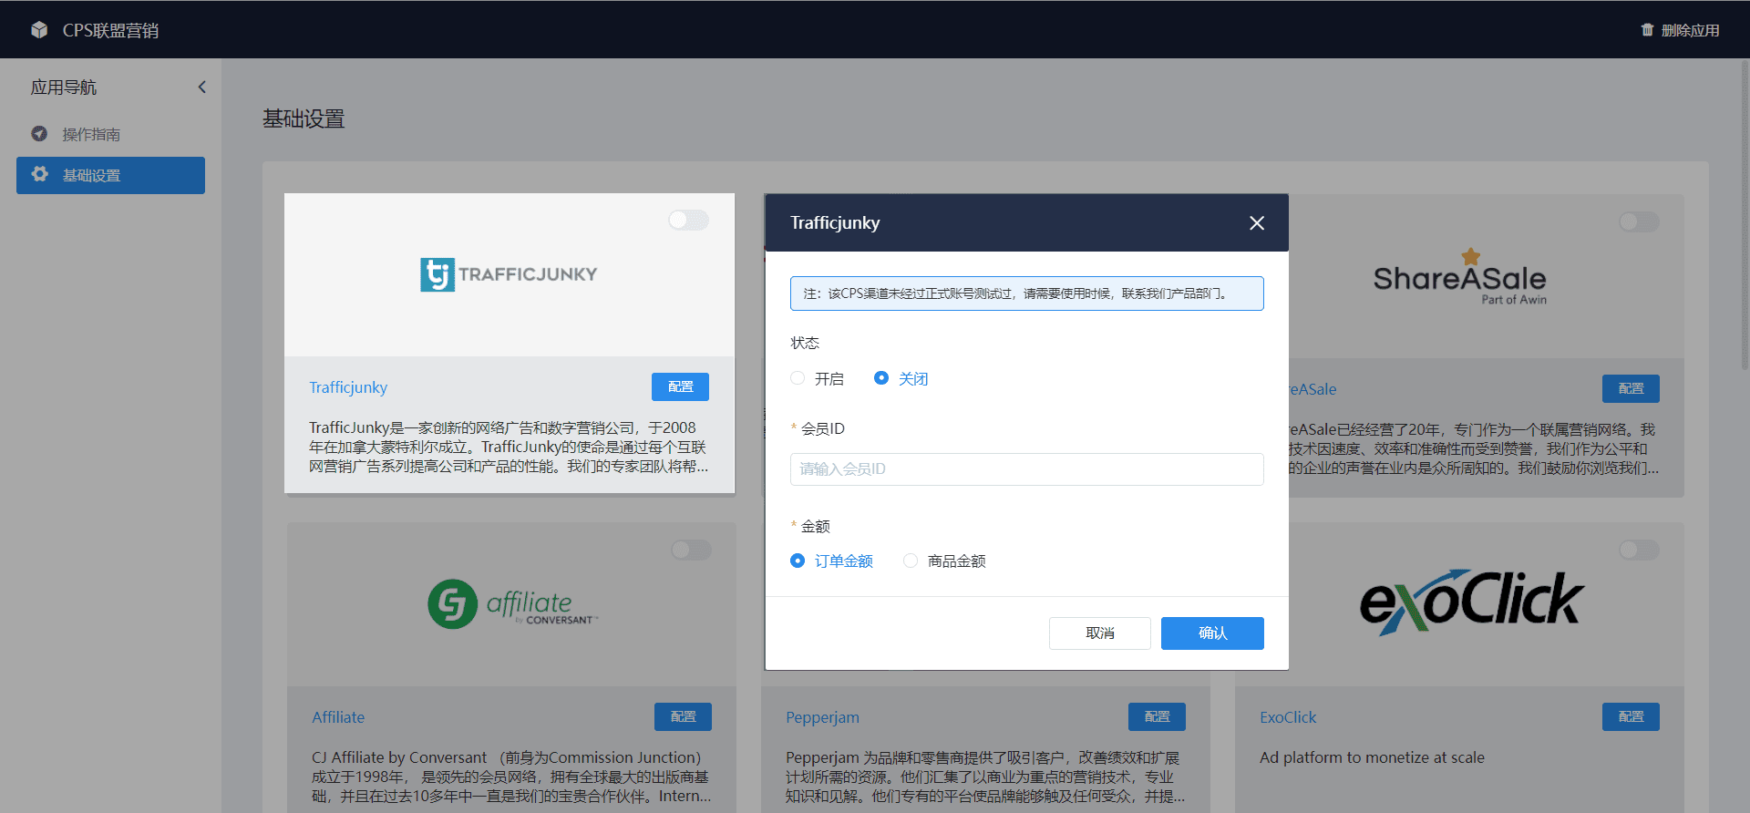This screenshot has height=813, width=1750.
Task: Toggle the Trafficjunky card switch
Action: (688, 220)
